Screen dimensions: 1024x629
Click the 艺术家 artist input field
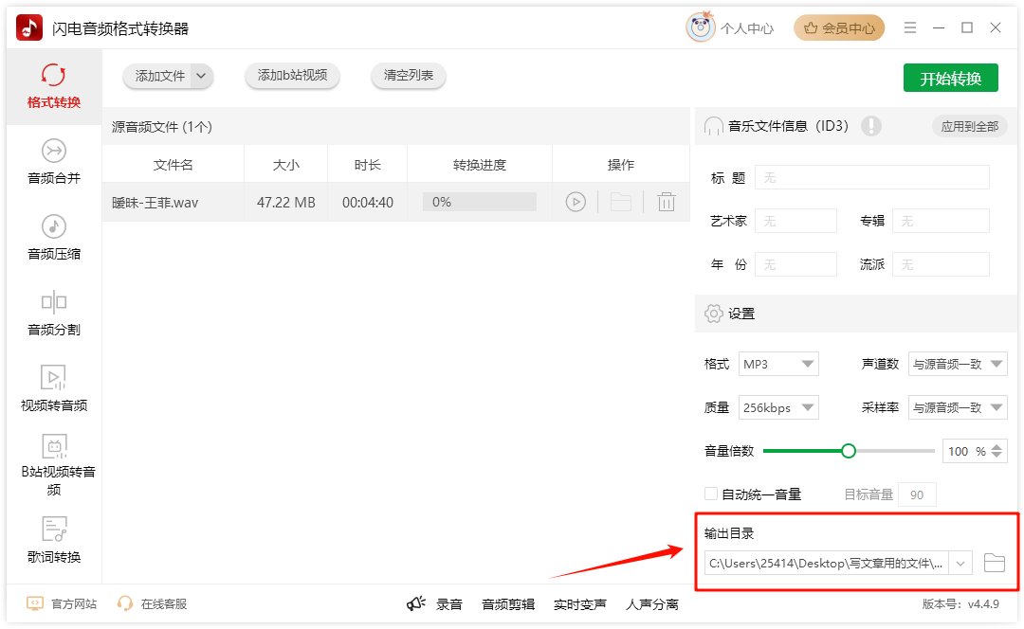tap(795, 222)
